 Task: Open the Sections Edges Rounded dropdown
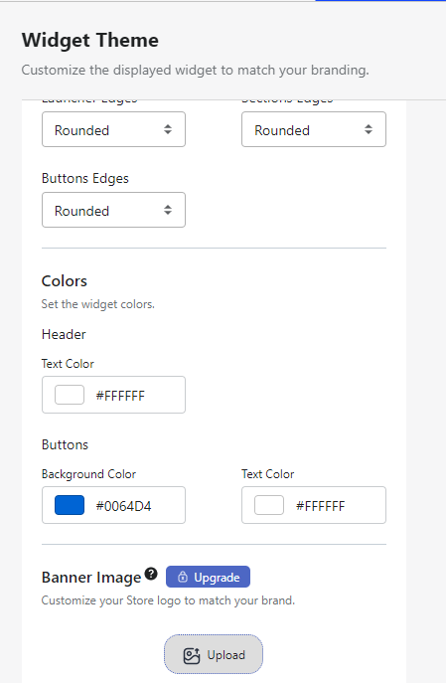click(x=314, y=129)
